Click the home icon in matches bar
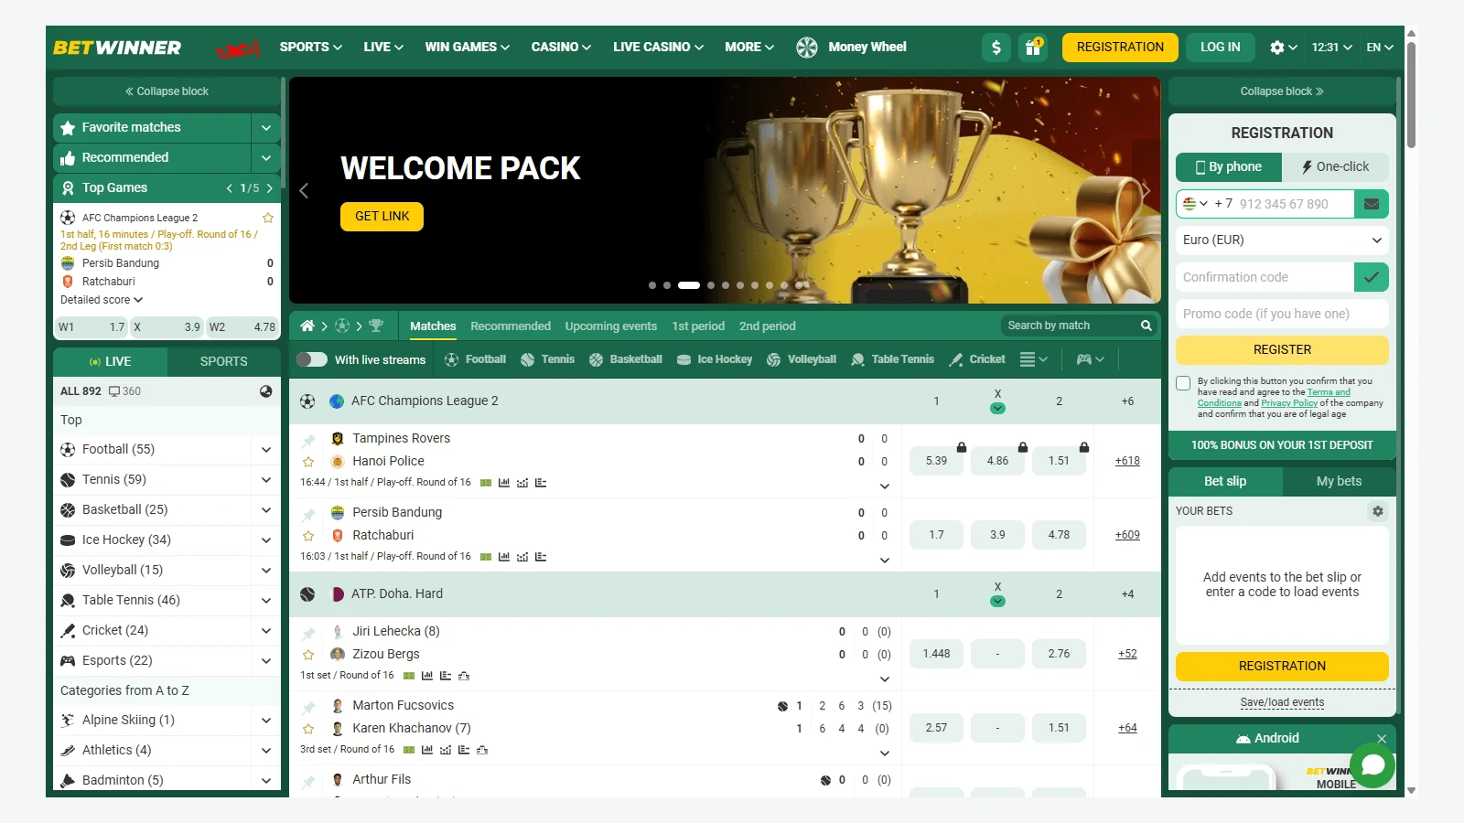This screenshot has height=823, width=1464. click(307, 326)
